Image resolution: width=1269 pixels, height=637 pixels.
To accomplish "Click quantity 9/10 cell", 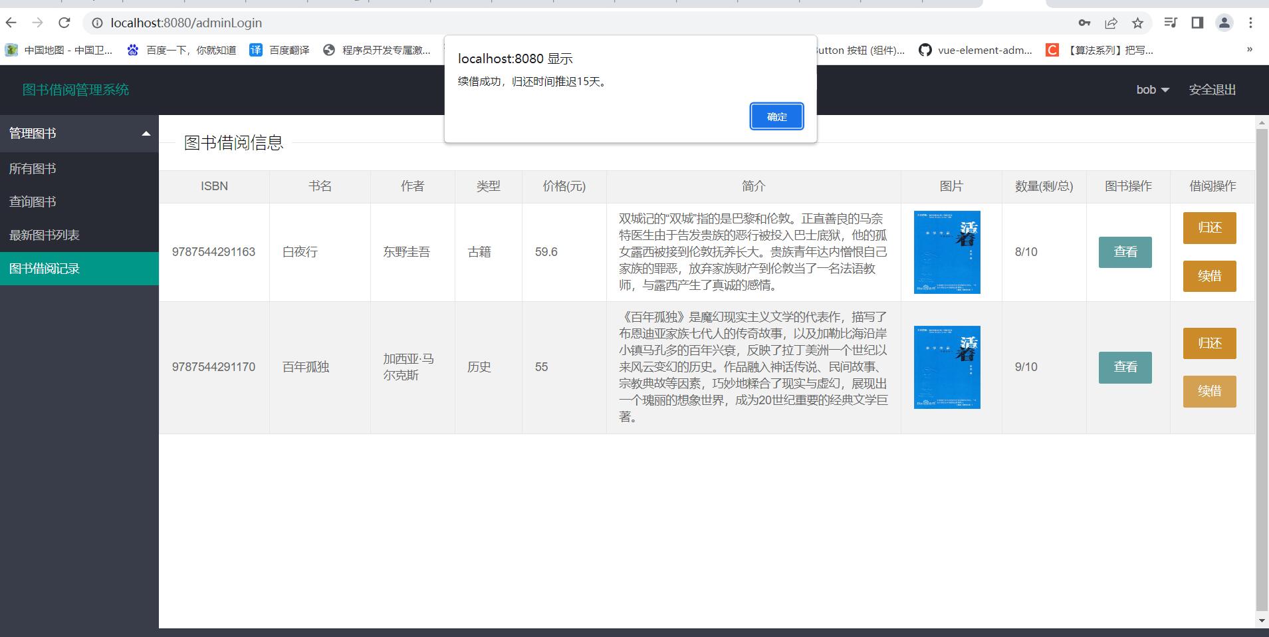I will (1044, 367).
